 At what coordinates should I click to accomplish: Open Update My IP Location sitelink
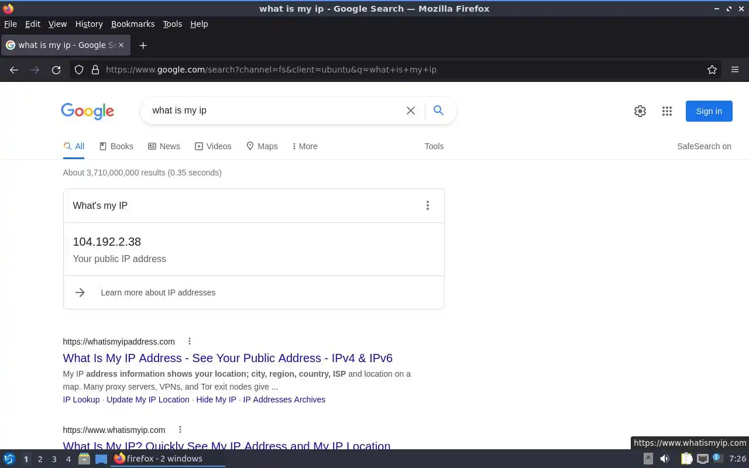tap(148, 400)
